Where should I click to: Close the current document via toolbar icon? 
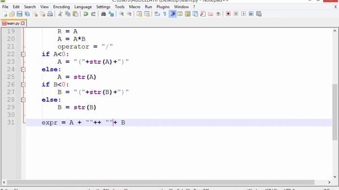tap(35, 14)
